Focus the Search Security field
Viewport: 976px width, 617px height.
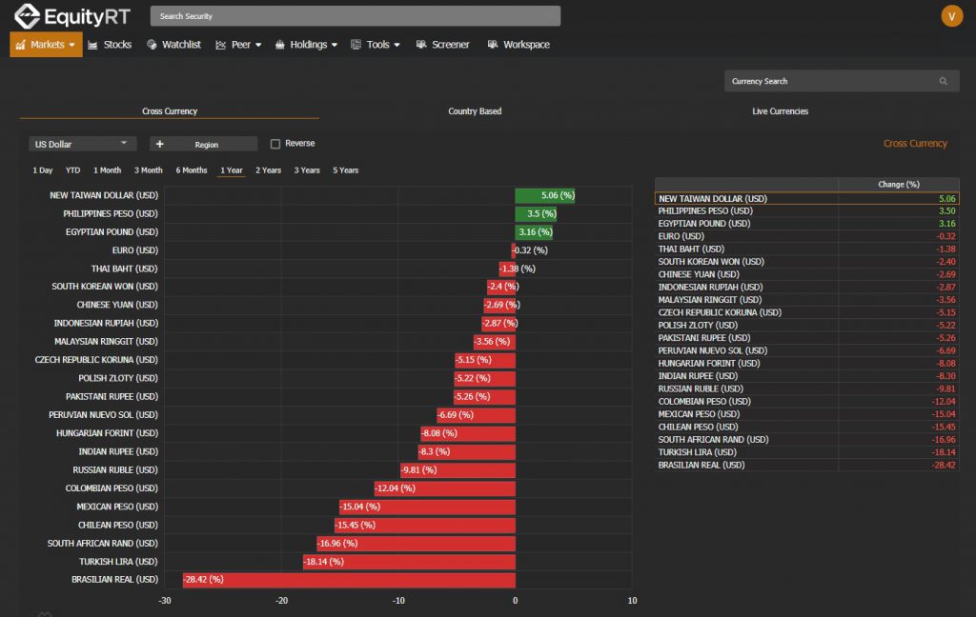356,16
